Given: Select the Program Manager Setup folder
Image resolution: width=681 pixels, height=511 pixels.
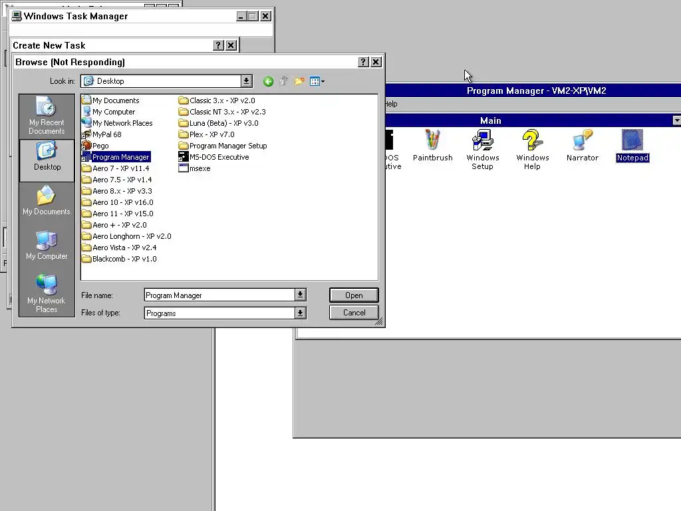Looking at the screenshot, I should tap(223, 146).
